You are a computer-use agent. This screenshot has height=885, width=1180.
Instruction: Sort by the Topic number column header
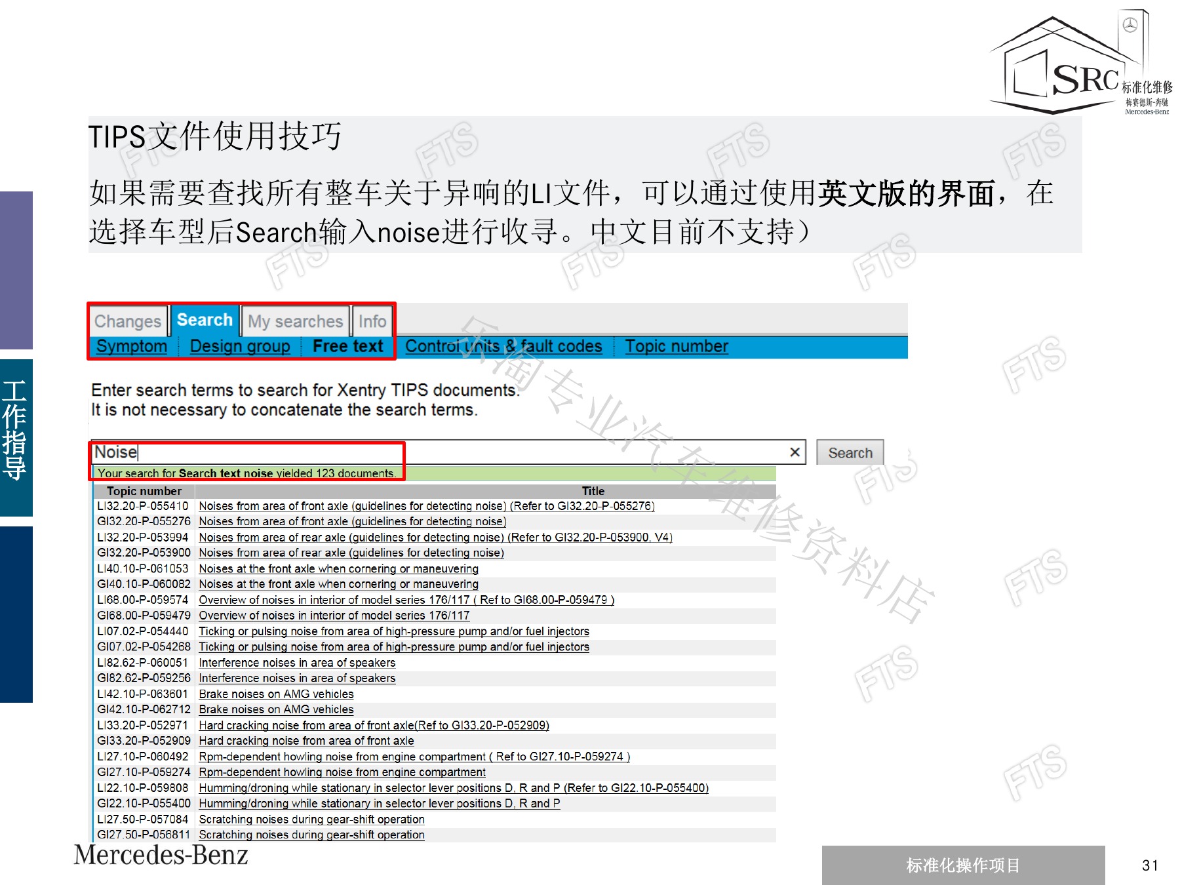pos(144,491)
